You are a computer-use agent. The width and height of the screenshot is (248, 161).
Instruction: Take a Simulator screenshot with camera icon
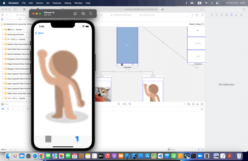[83, 14]
